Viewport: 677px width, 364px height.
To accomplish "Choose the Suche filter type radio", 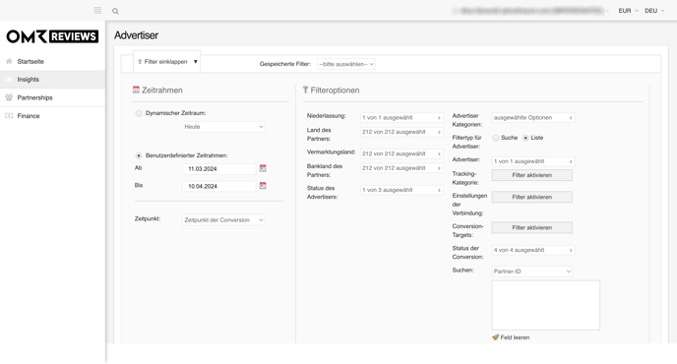I will point(496,138).
